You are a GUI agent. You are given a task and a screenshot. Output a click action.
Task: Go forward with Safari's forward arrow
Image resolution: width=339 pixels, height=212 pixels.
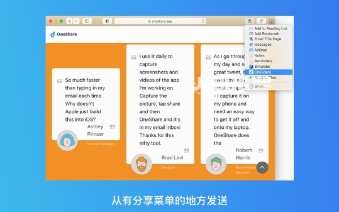[76, 21]
